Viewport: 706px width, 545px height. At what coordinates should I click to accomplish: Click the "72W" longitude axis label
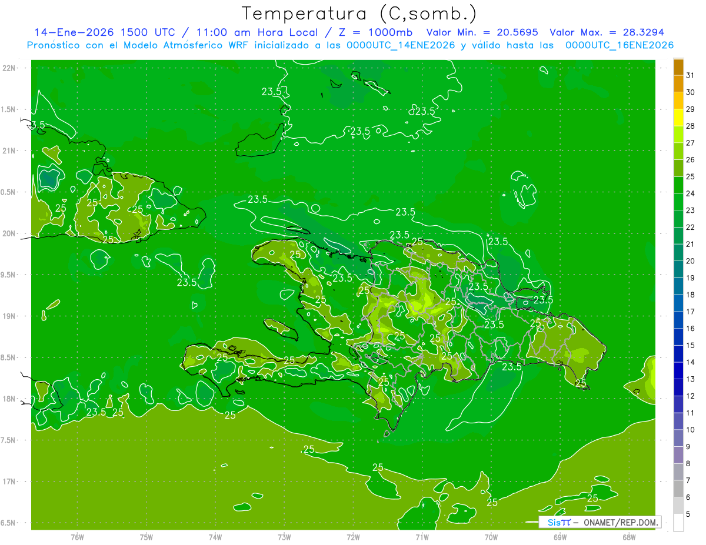coord(353,537)
